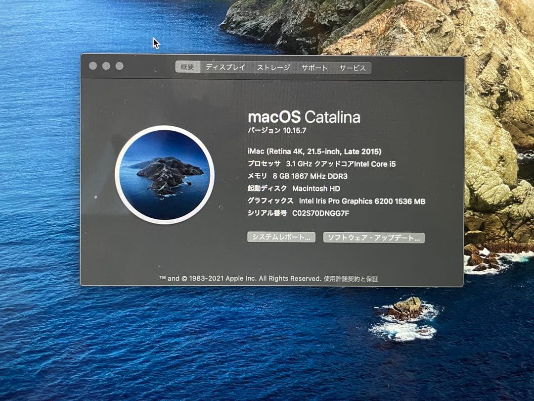
Task: Select the サポート tab
Action: 315,68
